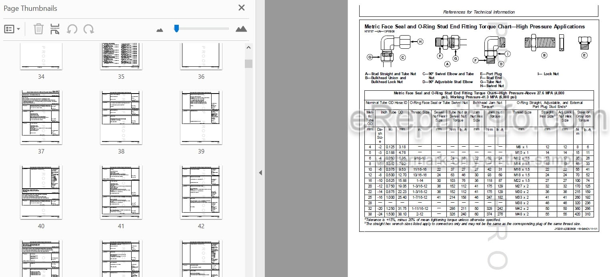Image resolution: width=610 pixels, height=277 pixels.
Task: Select page 35 thumbnail
Action: pyautogui.click(x=121, y=56)
